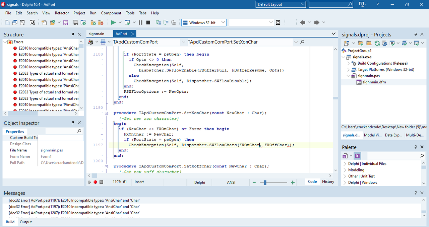Click the macro Play triangle in status bar
Screen dimensions: 429x227
89,182
